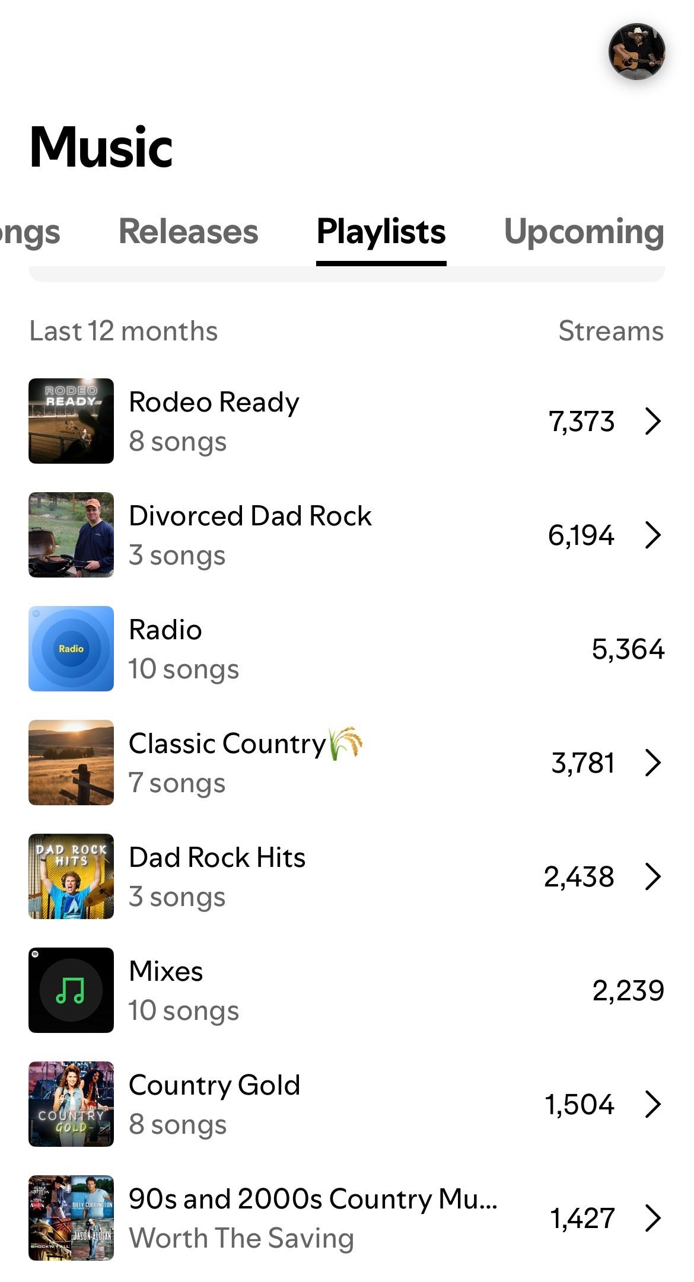Expand Dad Rock Hits chevron arrow

[652, 876]
